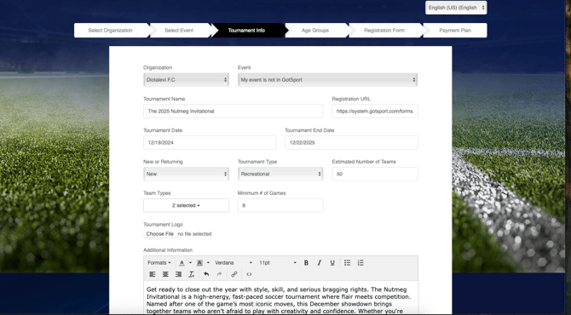571x315 pixels.
Task: Open the background color picker arrow
Action: 208,262
